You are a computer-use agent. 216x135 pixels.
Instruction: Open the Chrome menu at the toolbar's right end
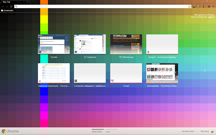point(213,6)
